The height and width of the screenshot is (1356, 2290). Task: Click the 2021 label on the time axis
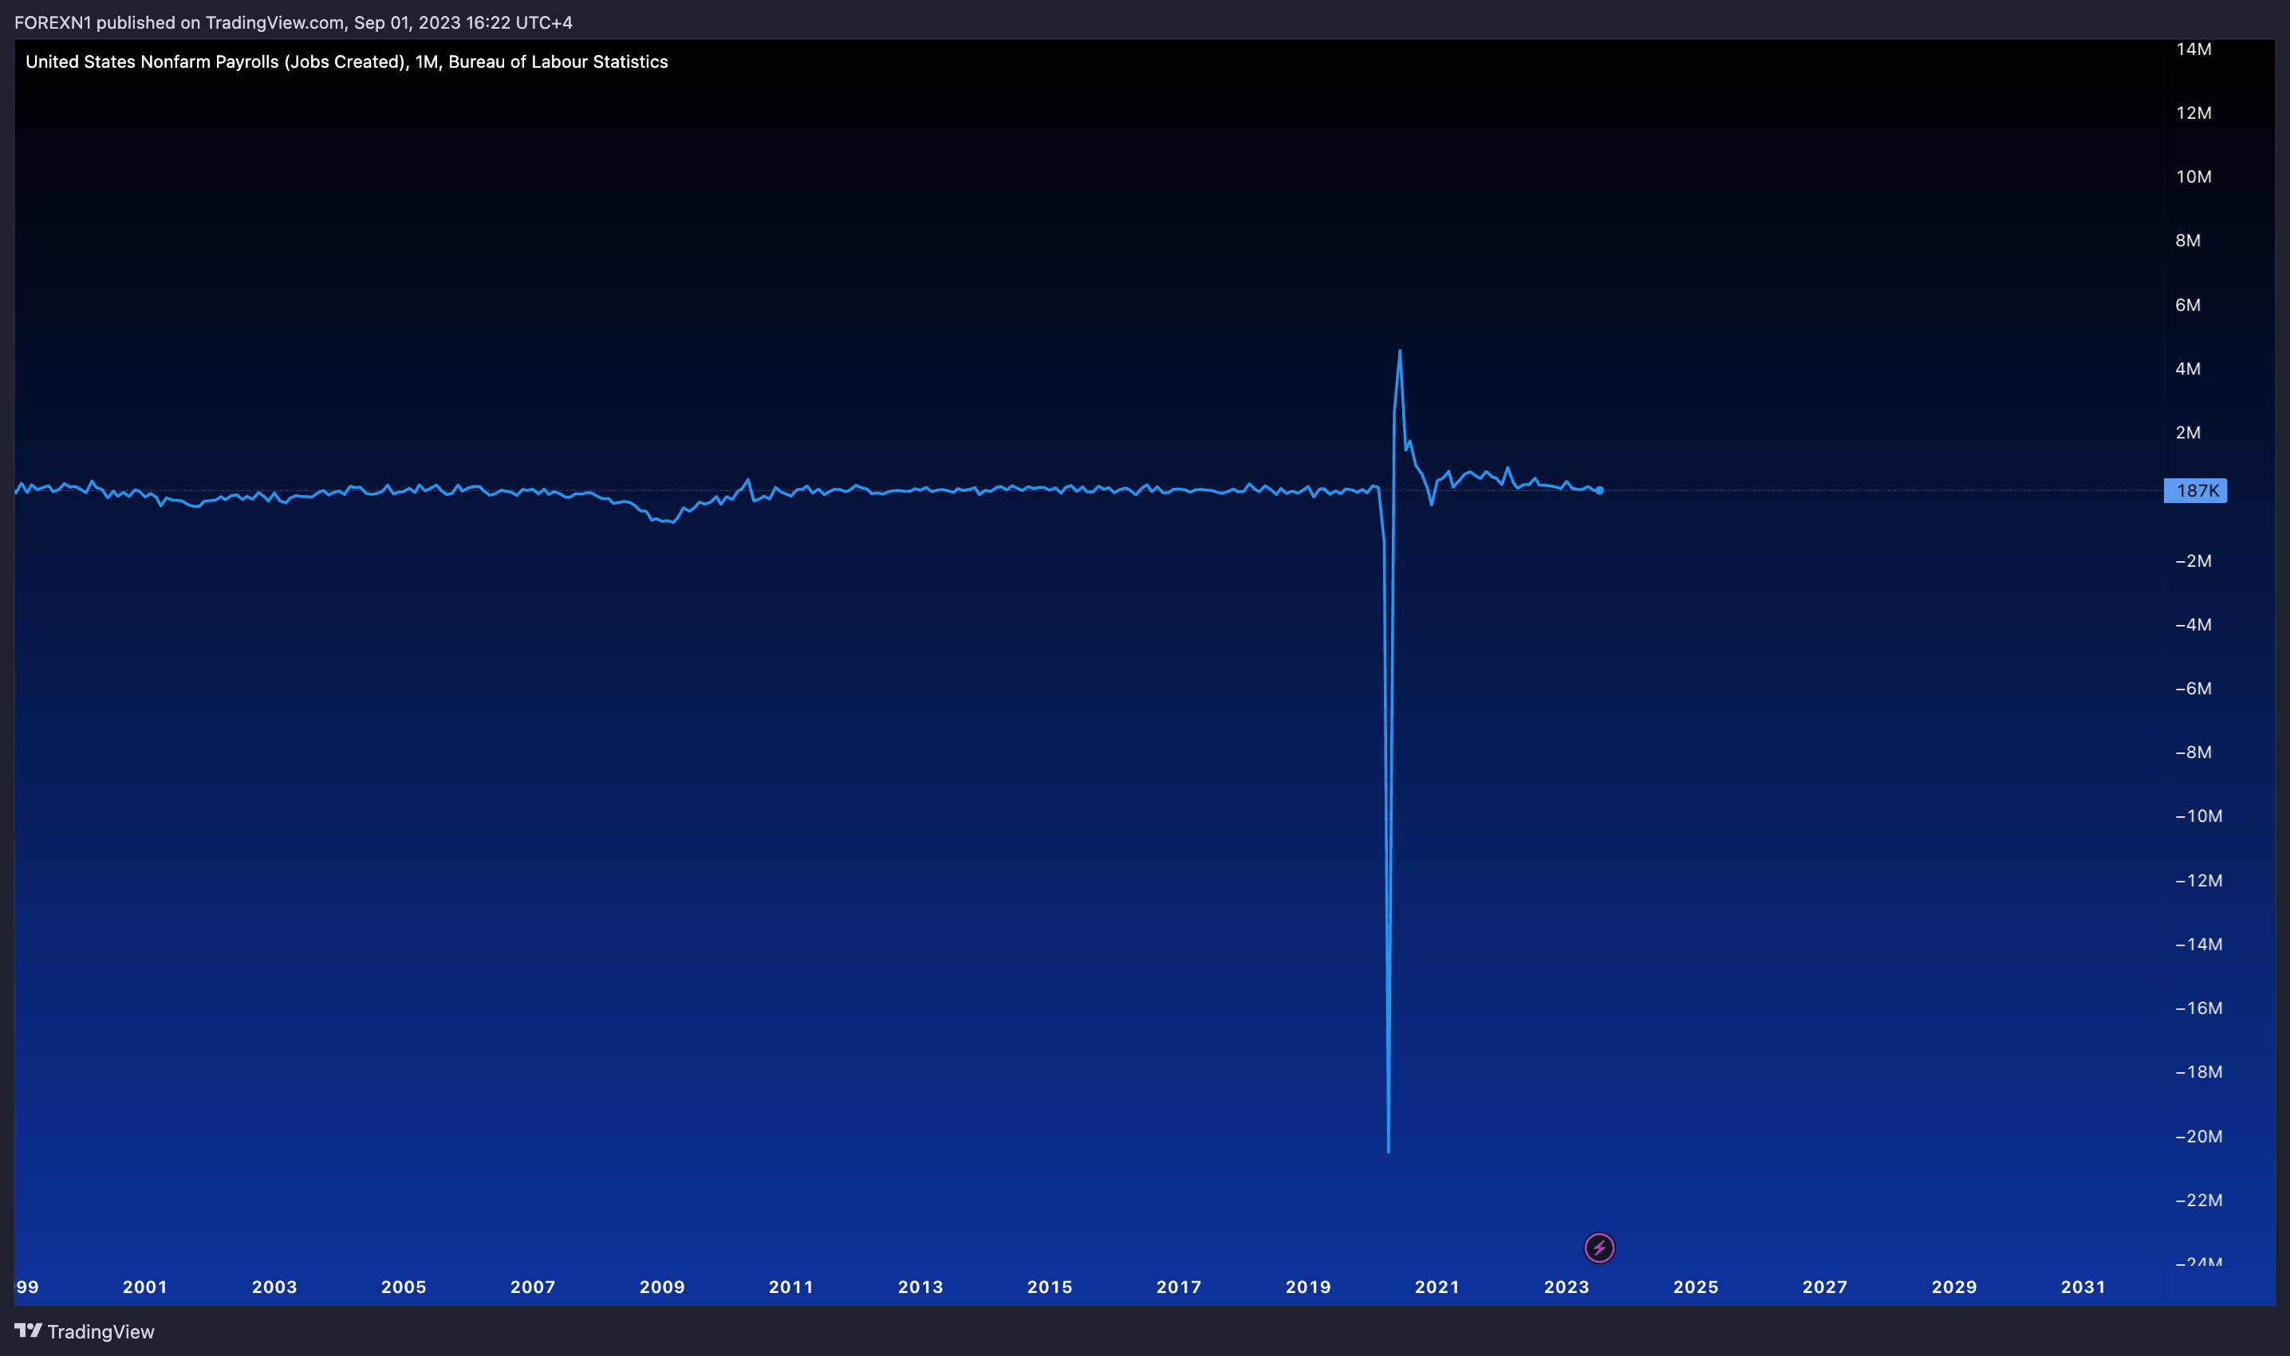tap(1437, 1287)
